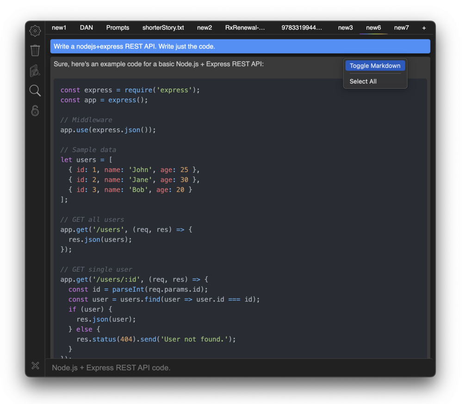
Task: Click the magnifying glass search icon
Action: coord(35,90)
